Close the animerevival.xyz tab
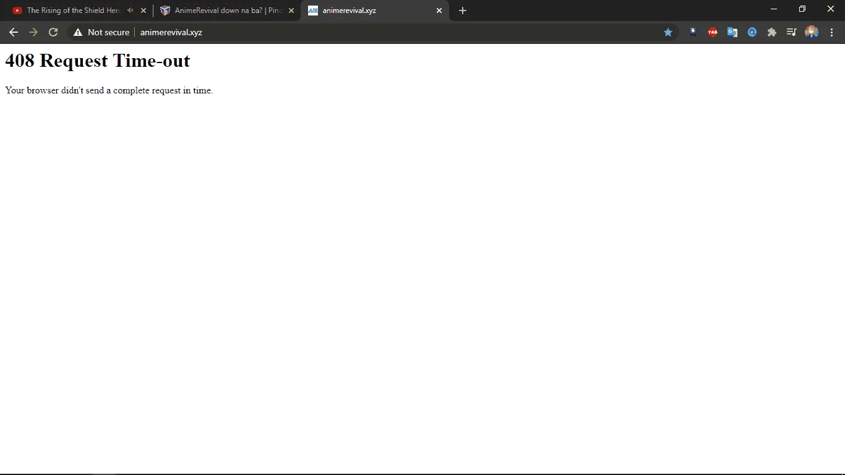The height and width of the screenshot is (475, 845). click(x=439, y=11)
